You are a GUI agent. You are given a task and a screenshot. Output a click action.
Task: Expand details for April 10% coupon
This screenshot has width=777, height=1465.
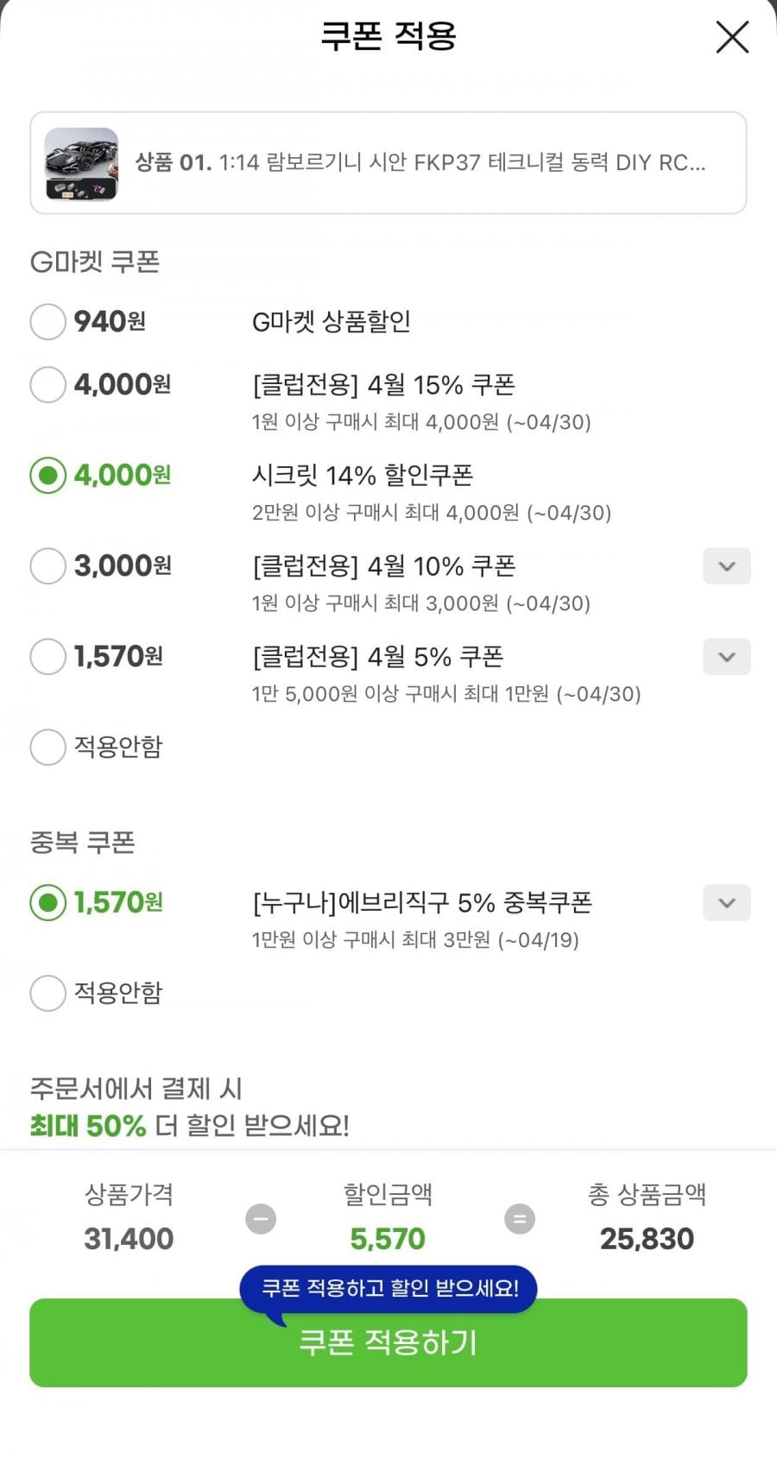(x=726, y=566)
